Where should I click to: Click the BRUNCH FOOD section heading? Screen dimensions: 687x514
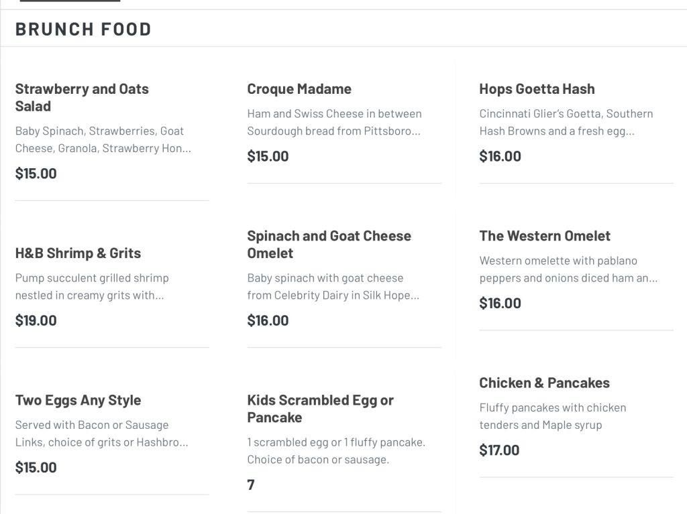coord(83,29)
